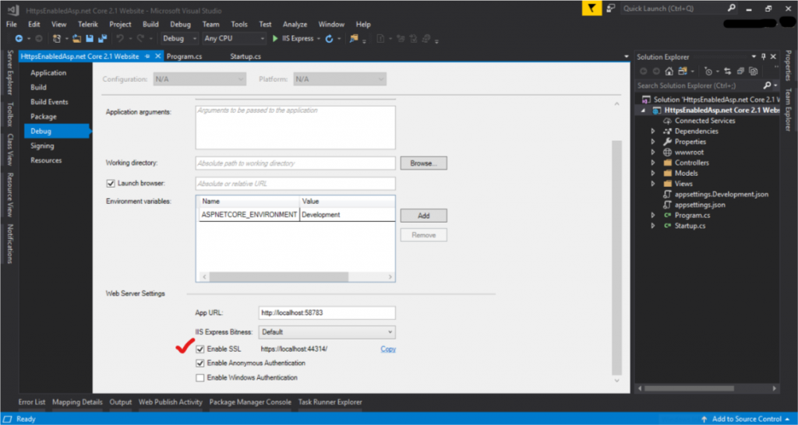Check Enable Windows Authentication
Image resolution: width=798 pixels, height=425 pixels.
[x=200, y=378]
